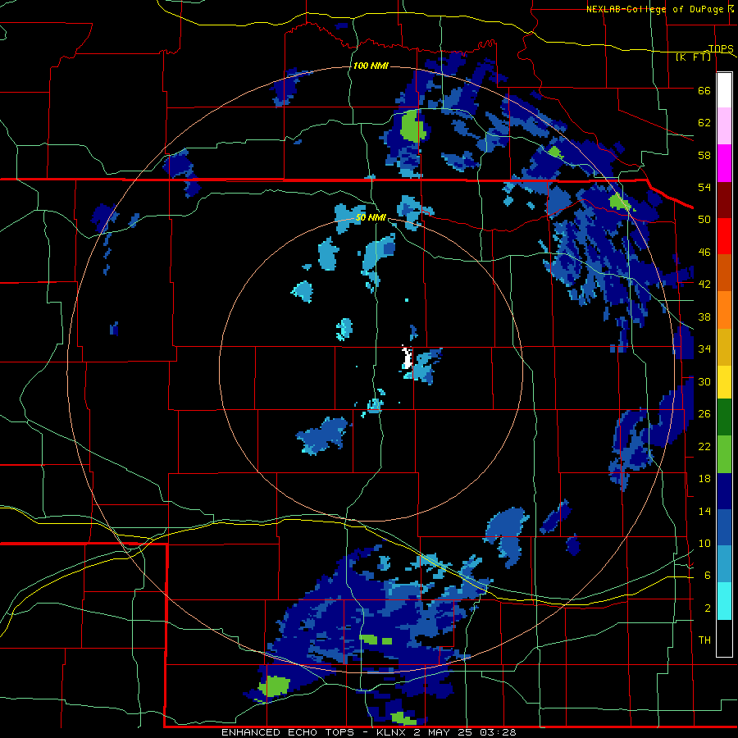Click the TOPS legend title

tap(721, 48)
